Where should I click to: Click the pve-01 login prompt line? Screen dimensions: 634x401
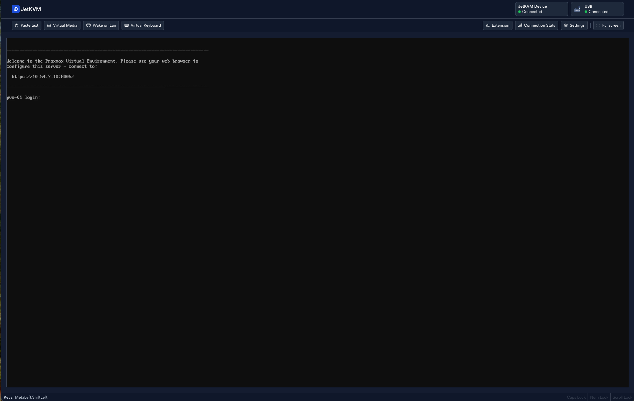[23, 97]
